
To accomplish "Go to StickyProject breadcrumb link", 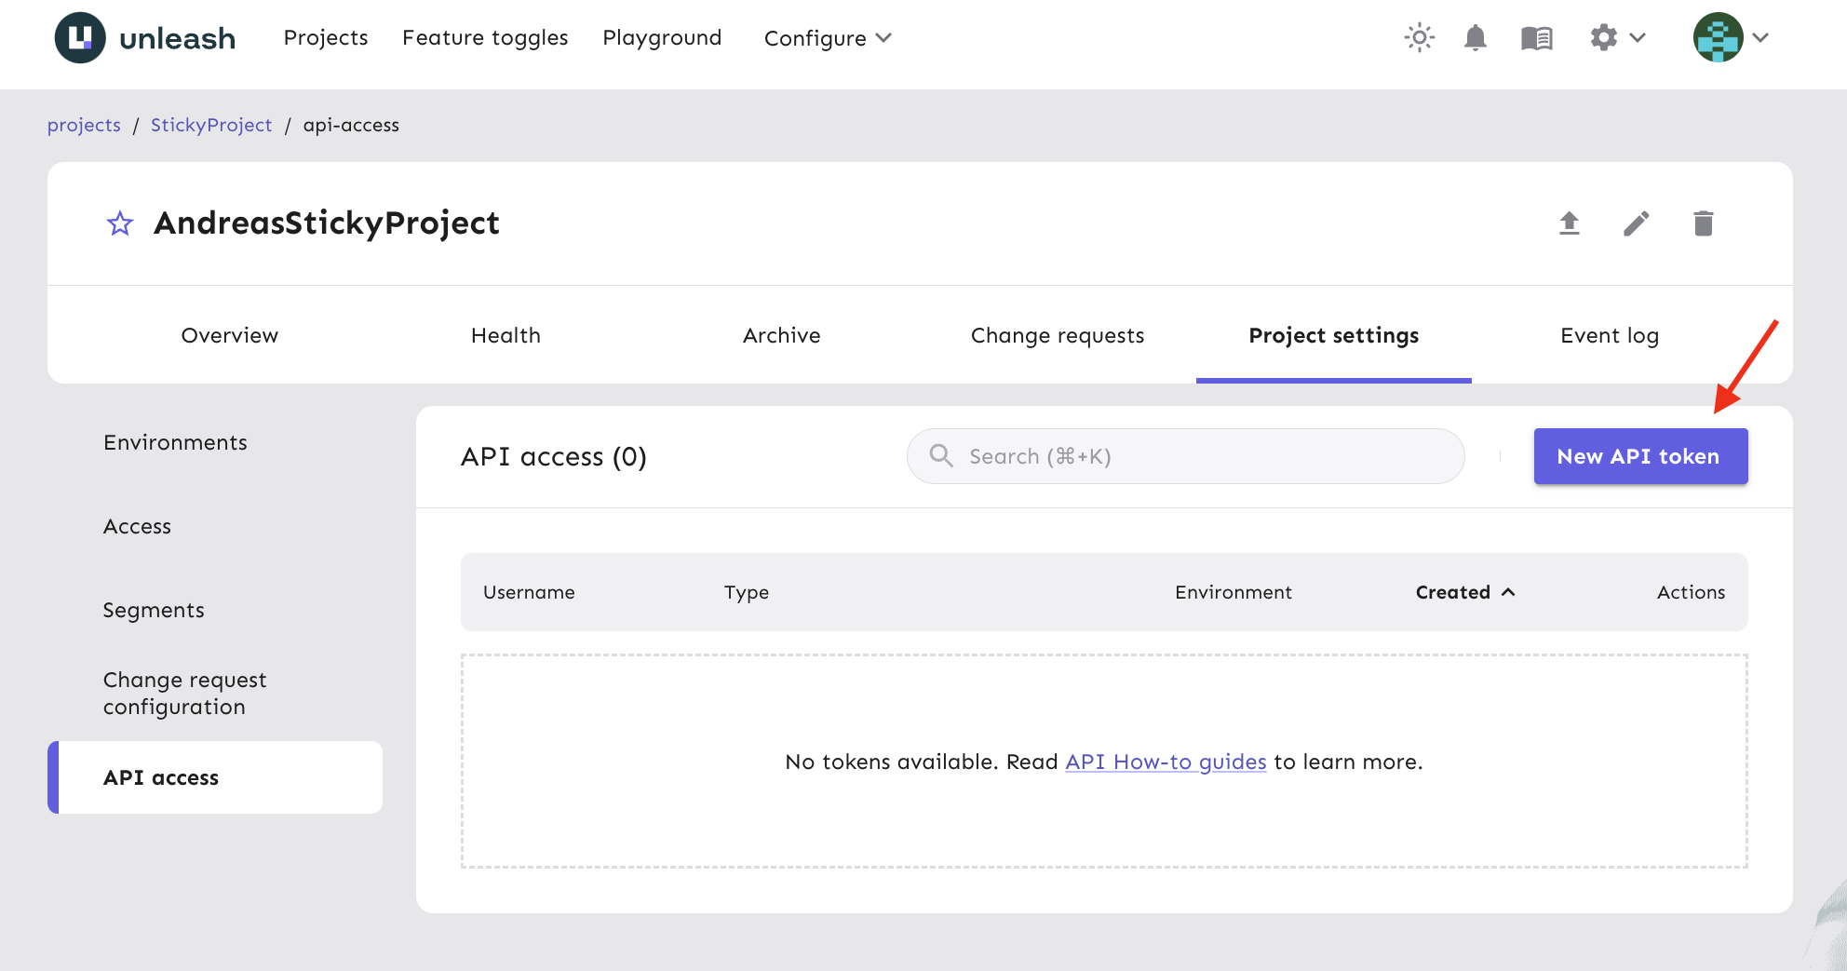I will point(211,125).
